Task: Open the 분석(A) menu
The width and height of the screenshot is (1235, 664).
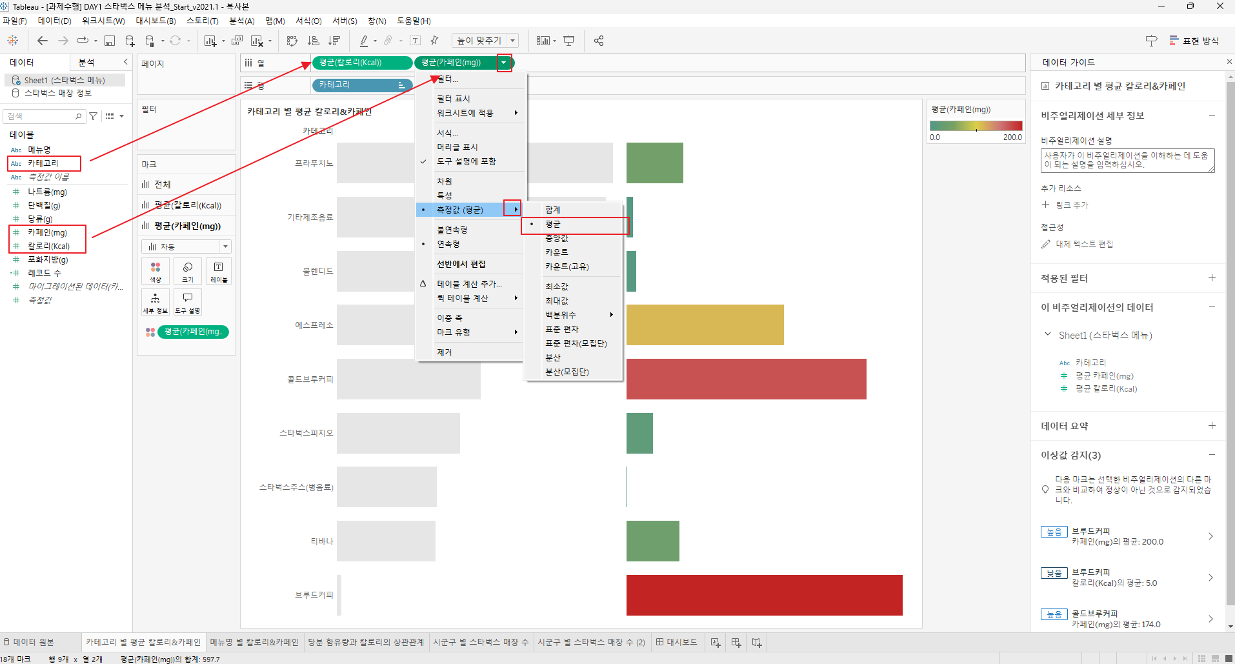Action: 242,21
